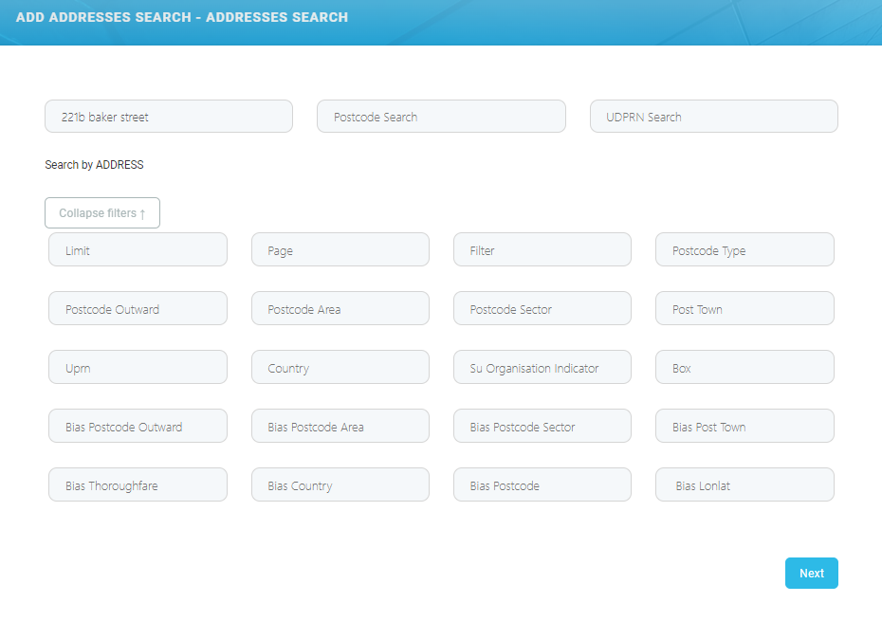Click the Box filter field

pos(744,368)
